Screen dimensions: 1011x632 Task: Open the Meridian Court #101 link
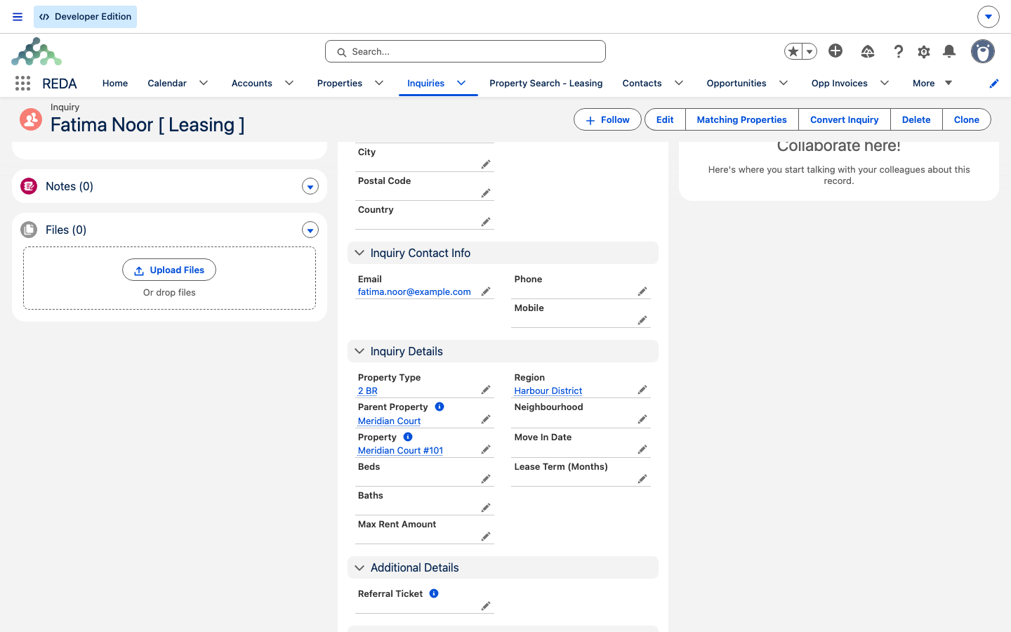[x=400, y=450]
